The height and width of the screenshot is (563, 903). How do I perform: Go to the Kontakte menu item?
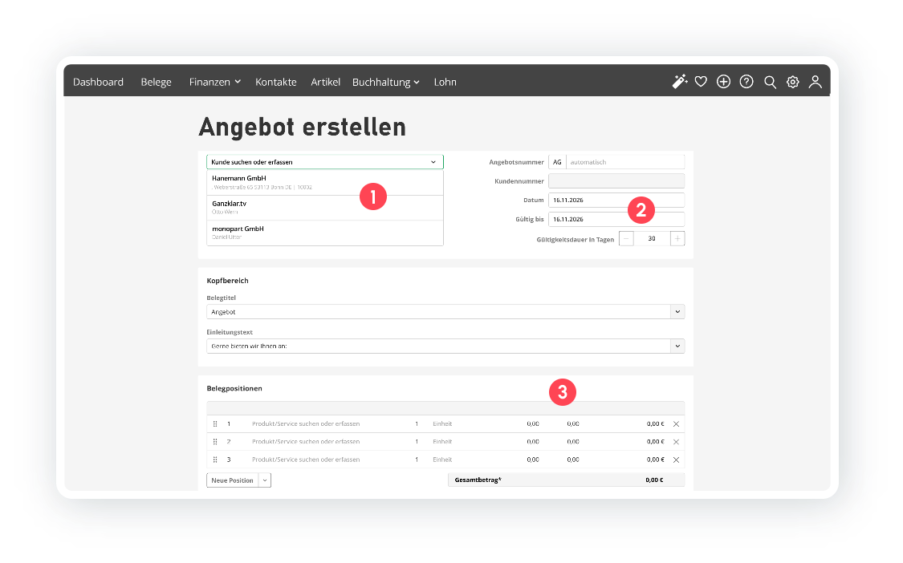coord(276,82)
